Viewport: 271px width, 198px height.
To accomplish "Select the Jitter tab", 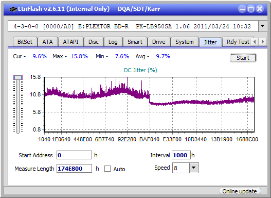I will pos(210,42).
